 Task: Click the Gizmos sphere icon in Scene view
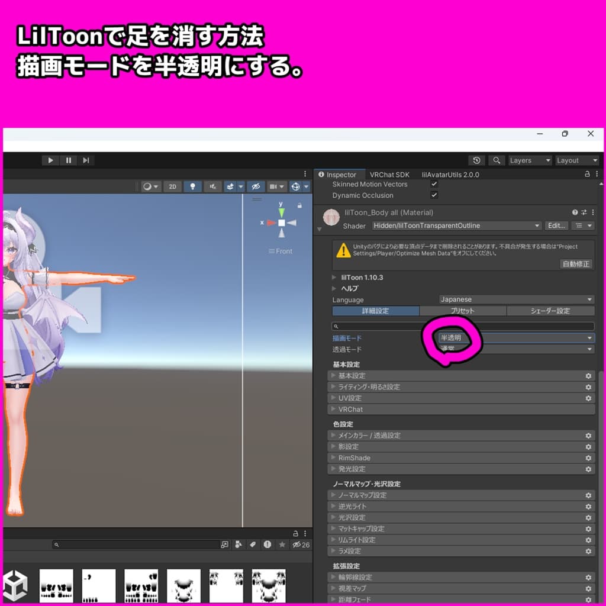click(x=296, y=186)
